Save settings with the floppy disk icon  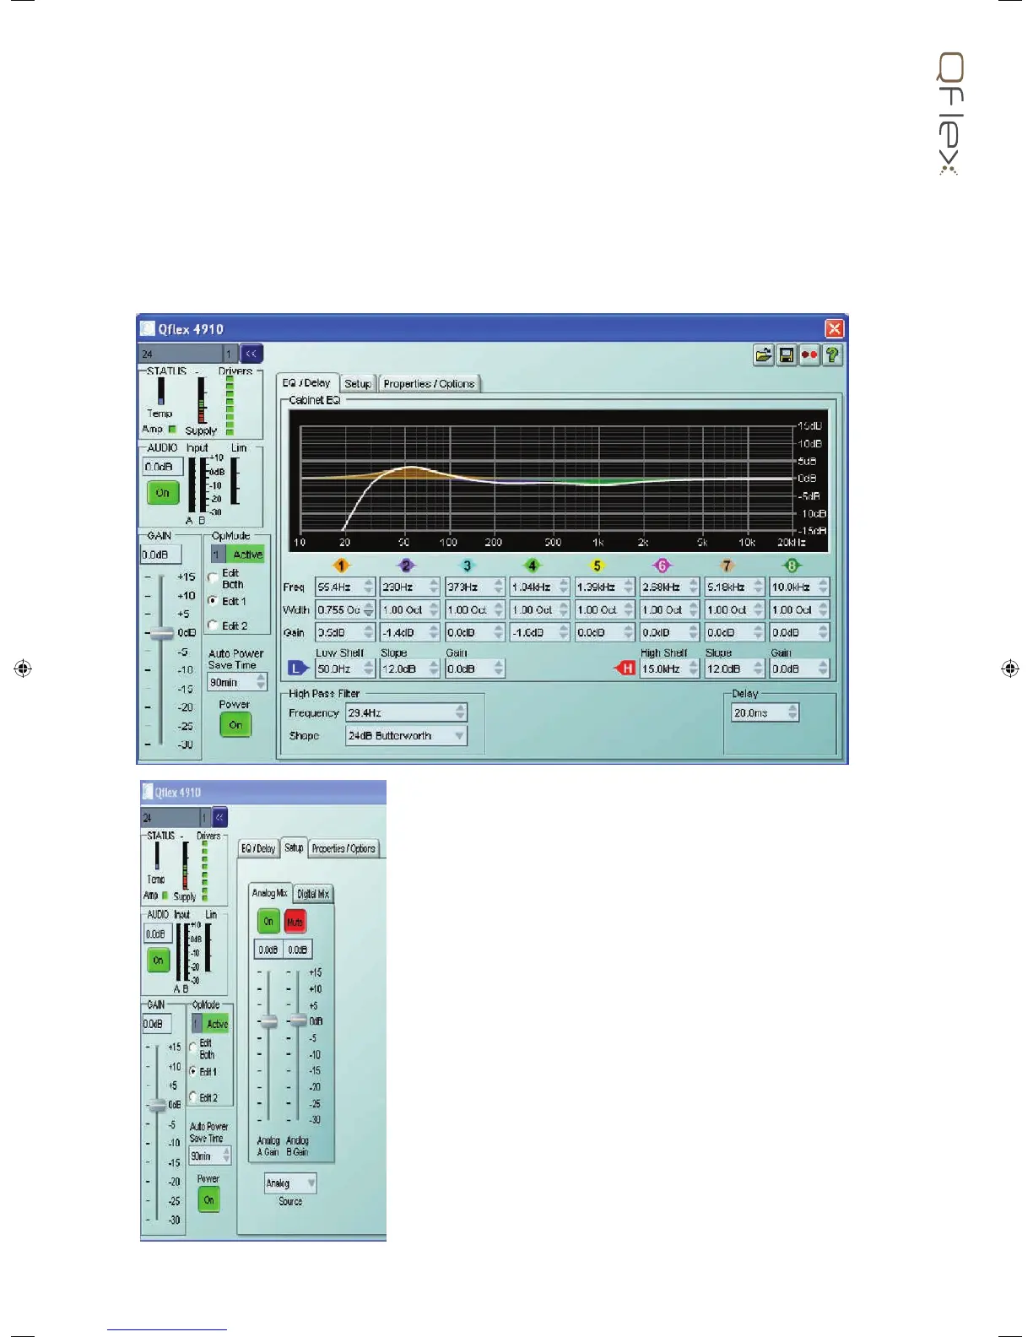pyautogui.click(x=786, y=355)
